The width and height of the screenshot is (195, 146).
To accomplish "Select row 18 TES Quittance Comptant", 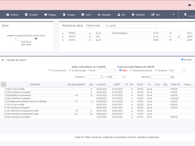I will click(98, 107).
